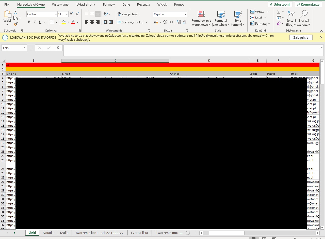Screen dimensions: 325x239
Task: Apply percent style icon
Action: [165, 22]
